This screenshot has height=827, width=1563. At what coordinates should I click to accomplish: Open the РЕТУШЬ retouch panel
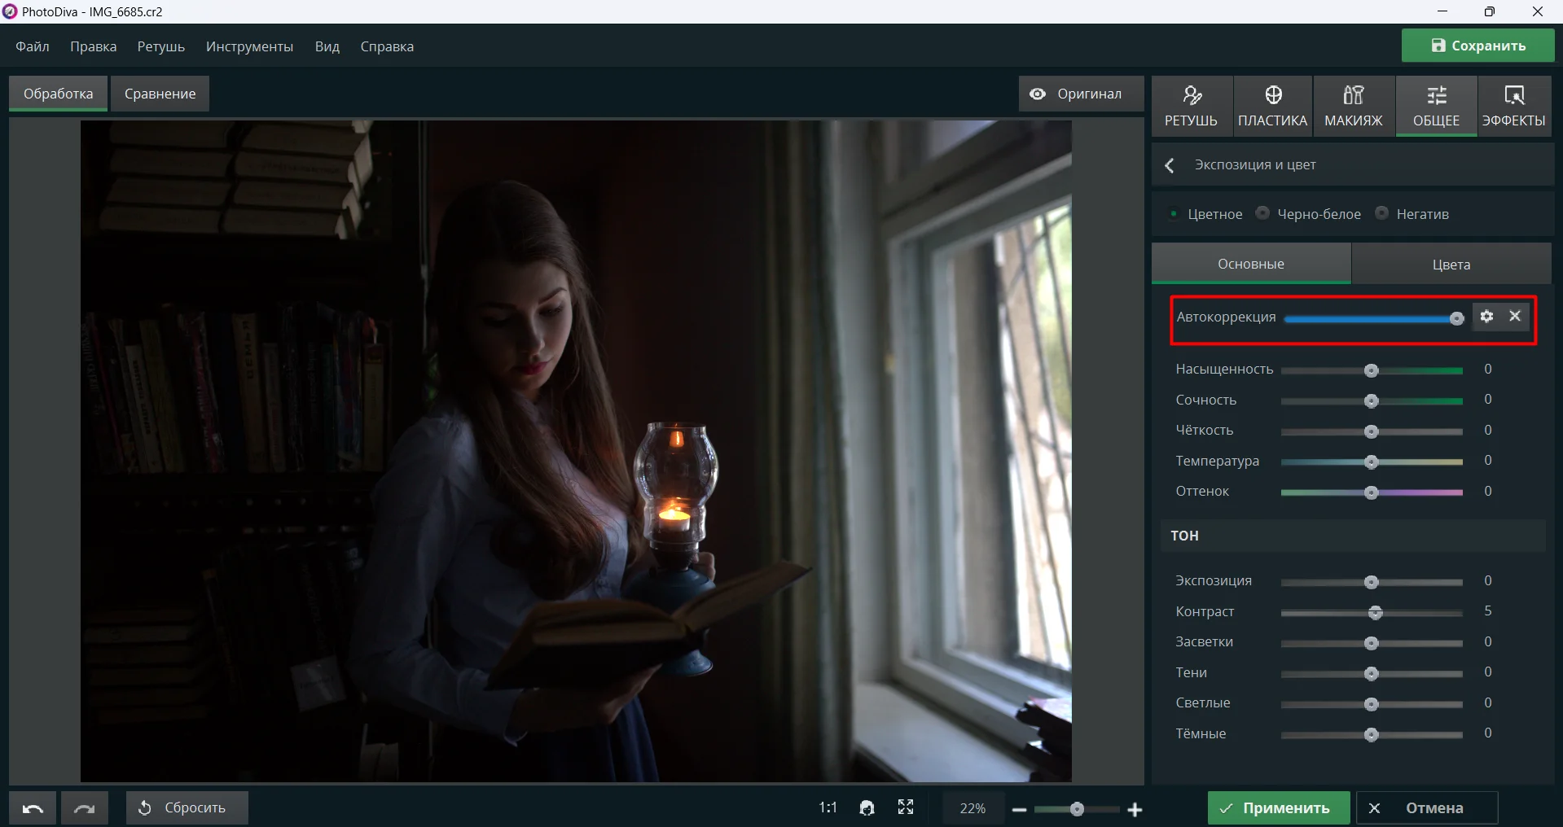coord(1191,106)
